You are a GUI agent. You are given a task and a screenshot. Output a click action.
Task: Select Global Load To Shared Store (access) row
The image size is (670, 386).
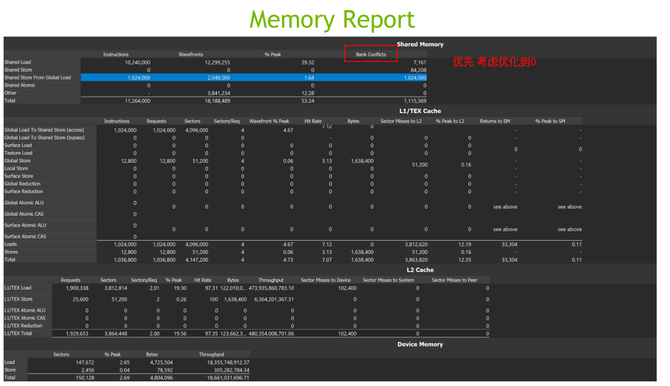tap(44, 130)
